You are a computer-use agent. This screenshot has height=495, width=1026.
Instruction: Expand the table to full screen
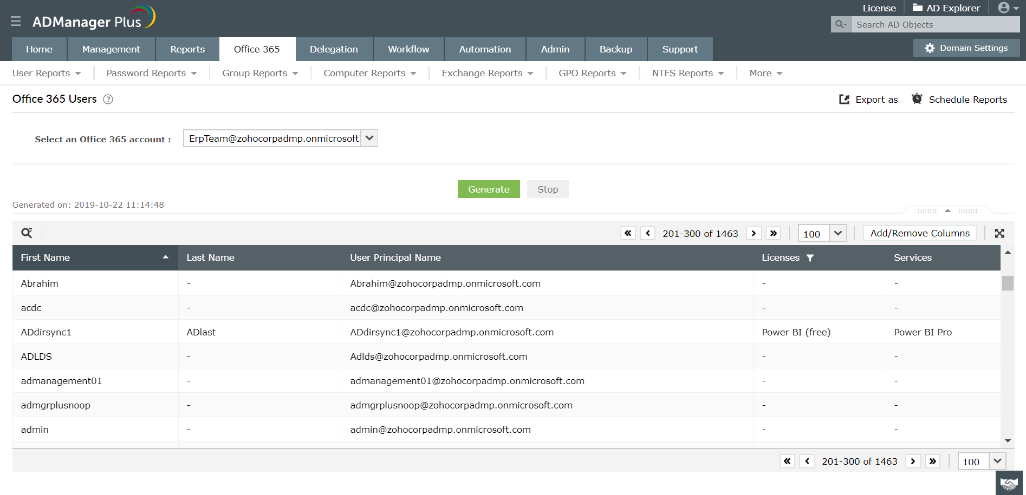click(999, 233)
